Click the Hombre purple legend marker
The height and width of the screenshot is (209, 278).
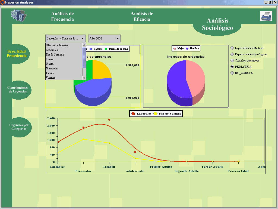point(187,48)
